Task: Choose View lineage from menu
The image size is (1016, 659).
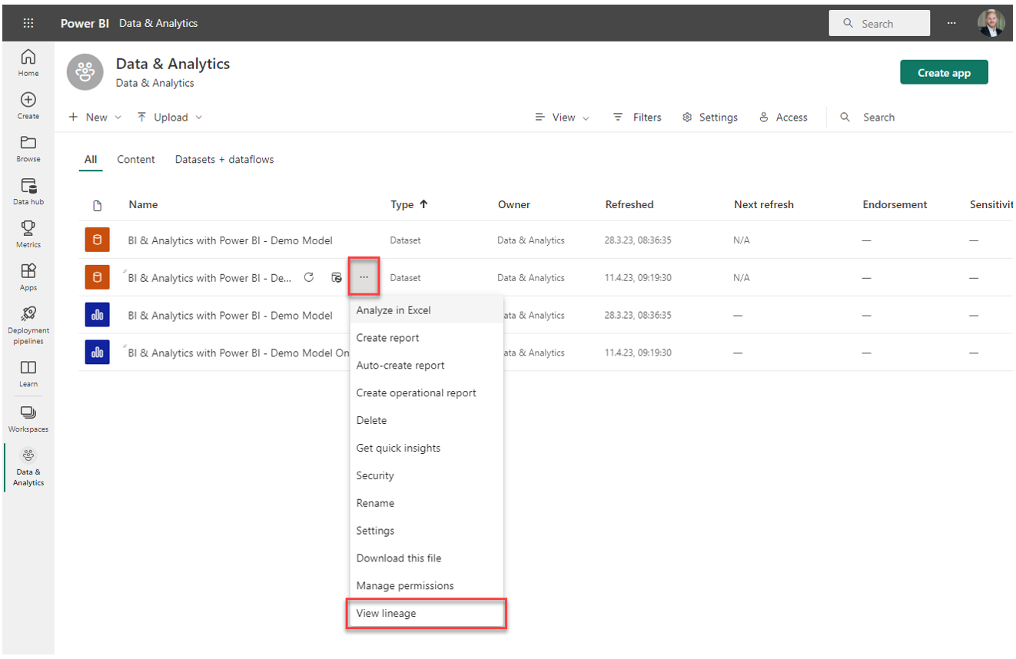Action: click(427, 614)
